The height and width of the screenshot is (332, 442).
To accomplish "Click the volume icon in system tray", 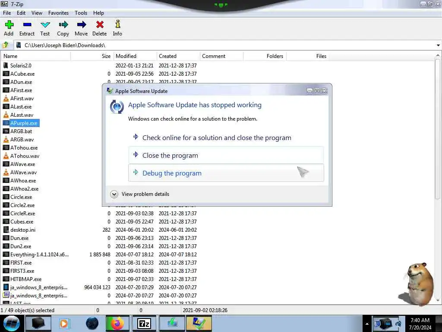I will point(398,324).
